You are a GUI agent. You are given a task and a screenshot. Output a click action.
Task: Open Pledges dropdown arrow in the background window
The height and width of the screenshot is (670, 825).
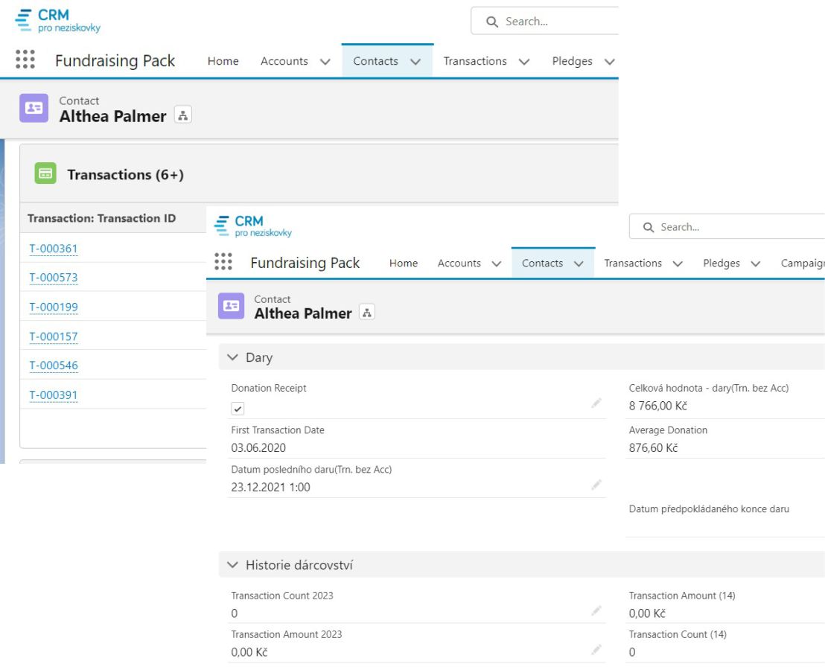point(609,62)
